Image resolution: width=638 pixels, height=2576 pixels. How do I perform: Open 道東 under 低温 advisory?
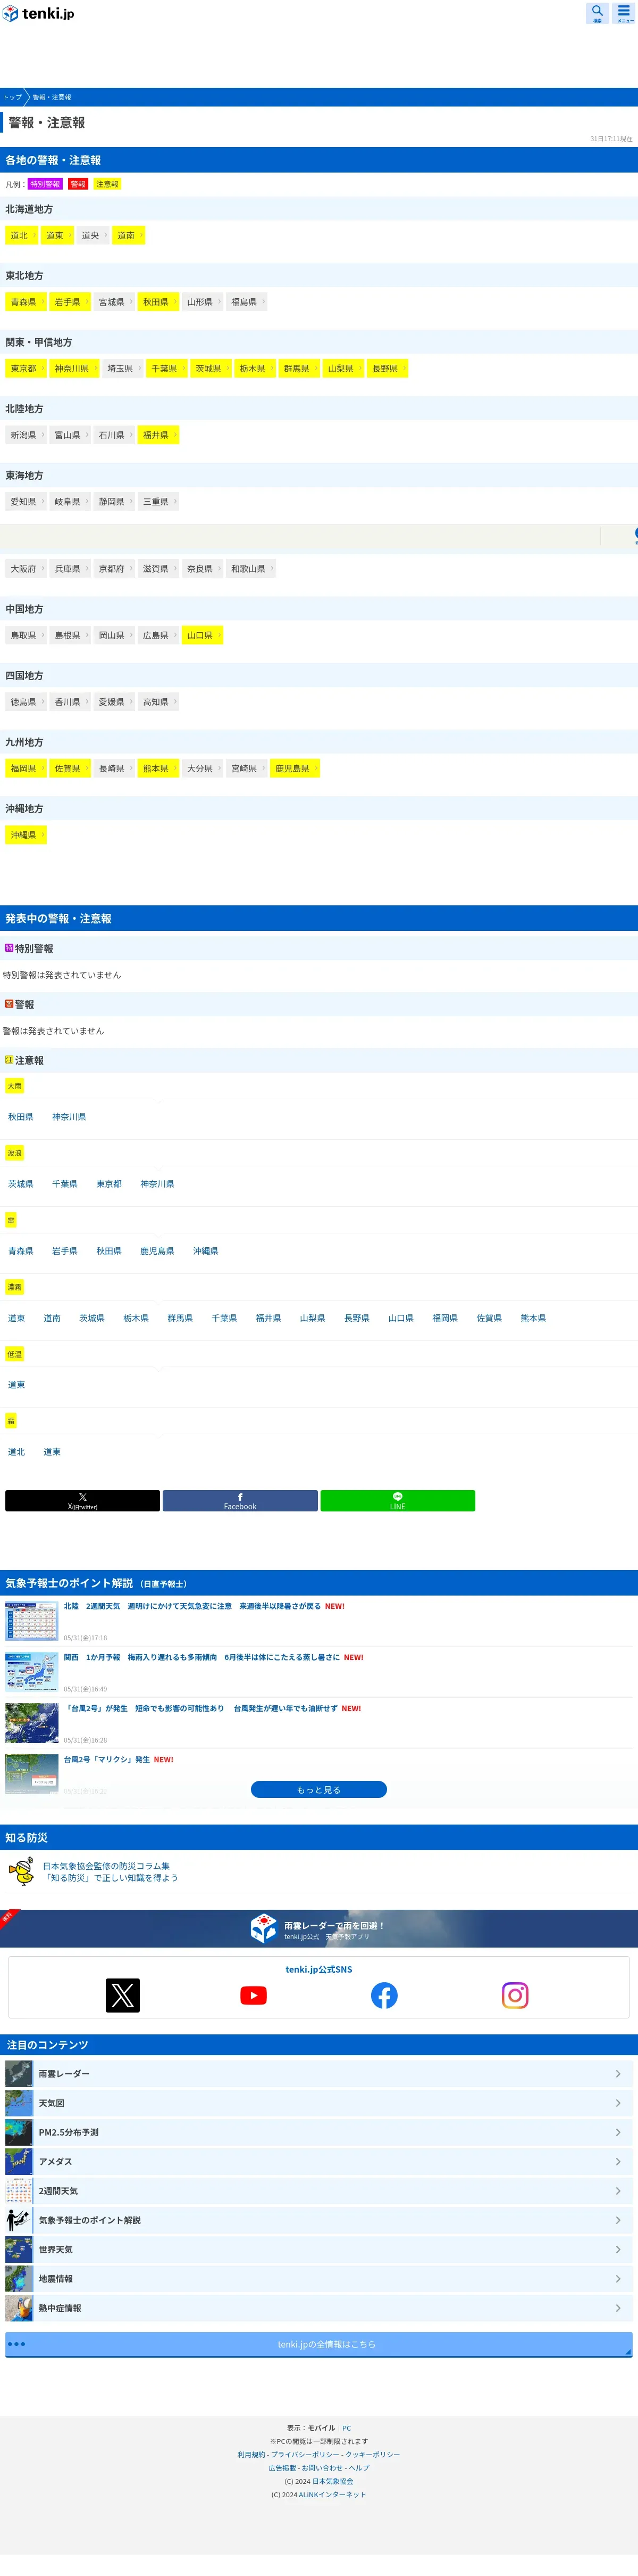point(17,1385)
